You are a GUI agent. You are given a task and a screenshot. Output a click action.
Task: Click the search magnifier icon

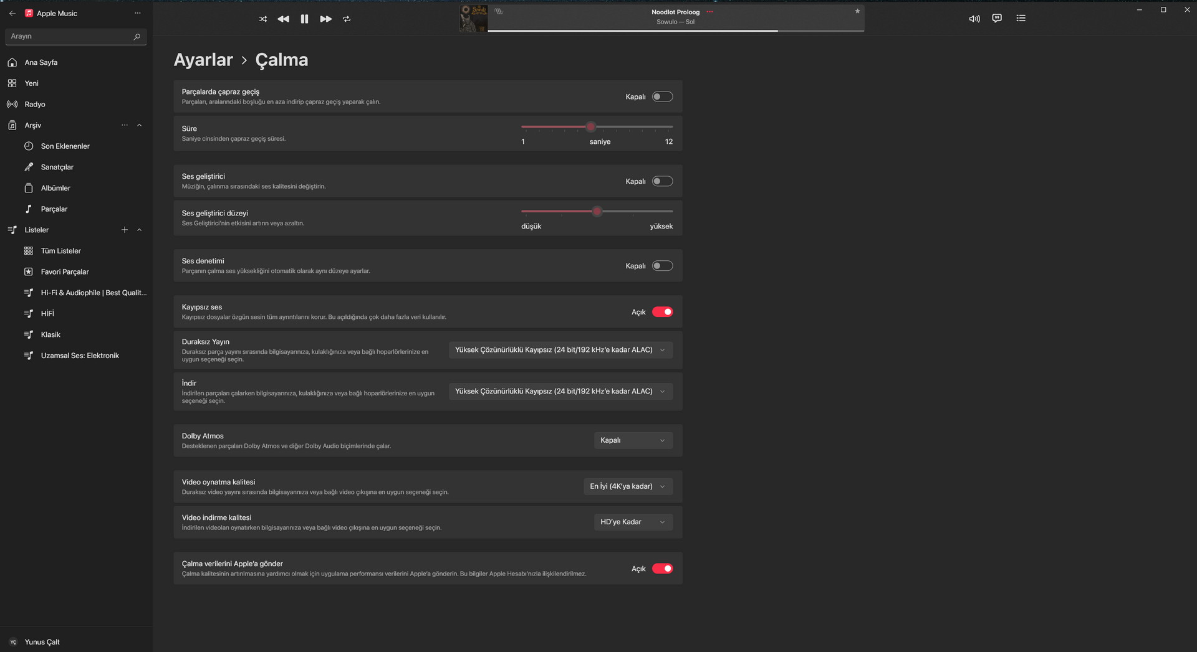point(137,37)
